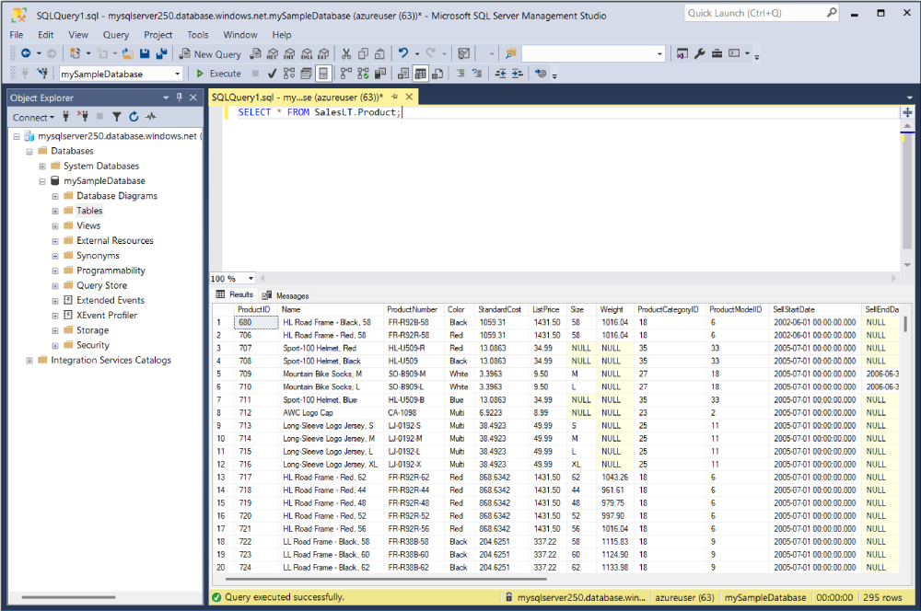Toggle IntelliSense Enabled button
This screenshot has height=611, width=921.
322,74
